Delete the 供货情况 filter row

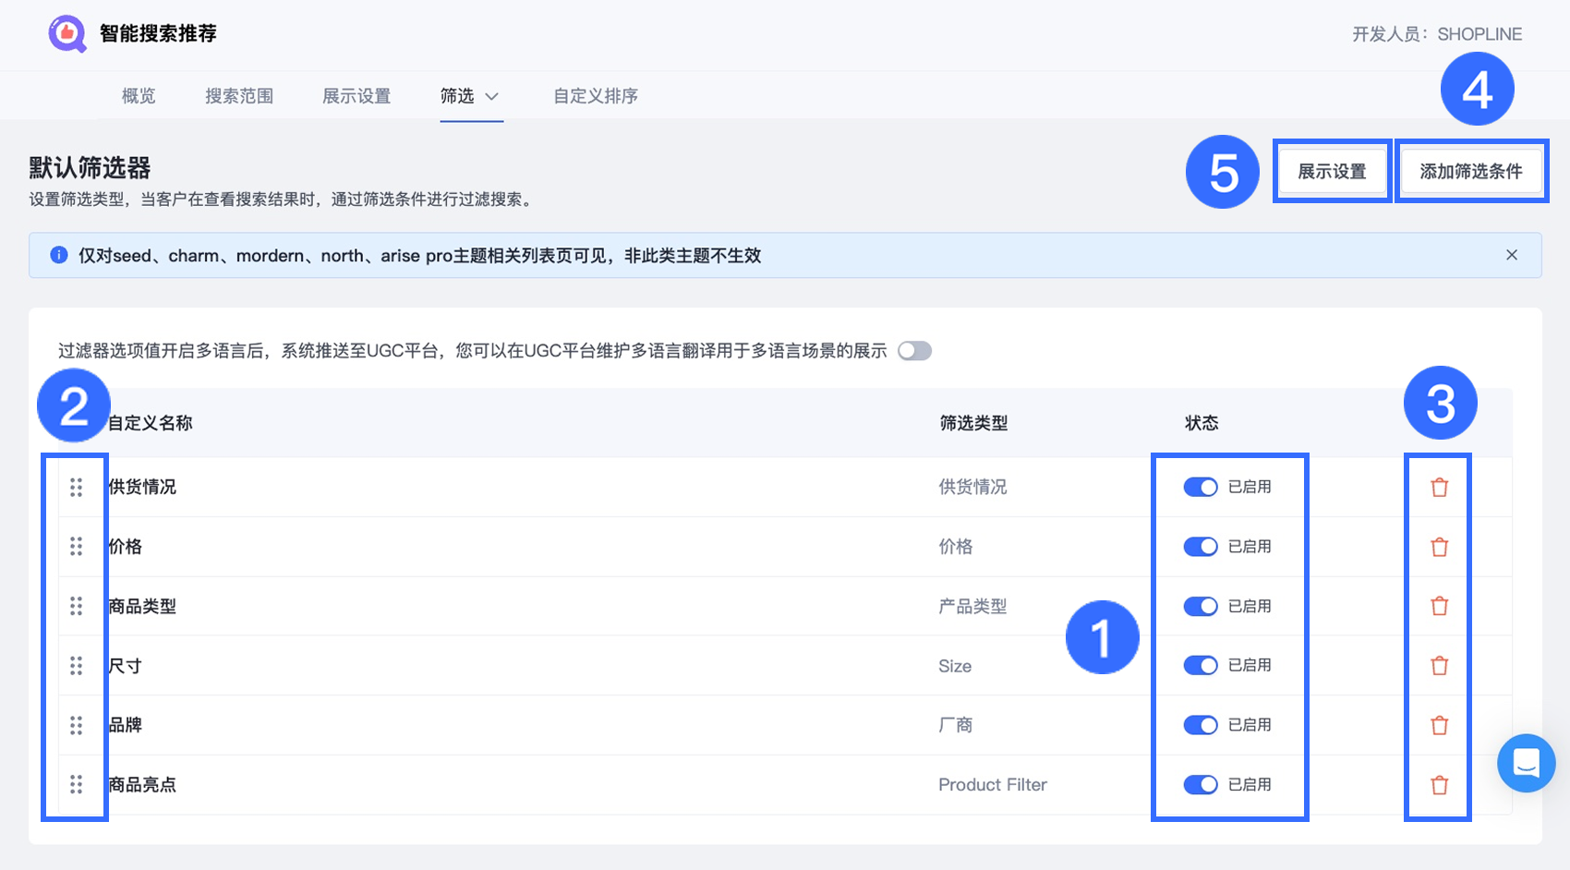pyautogui.click(x=1439, y=488)
